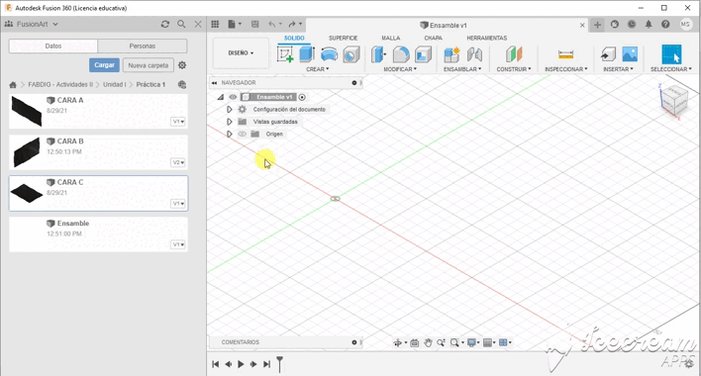The image size is (701, 376).
Task: Toggle the data panel grid icon
Action: tap(215, 24)
